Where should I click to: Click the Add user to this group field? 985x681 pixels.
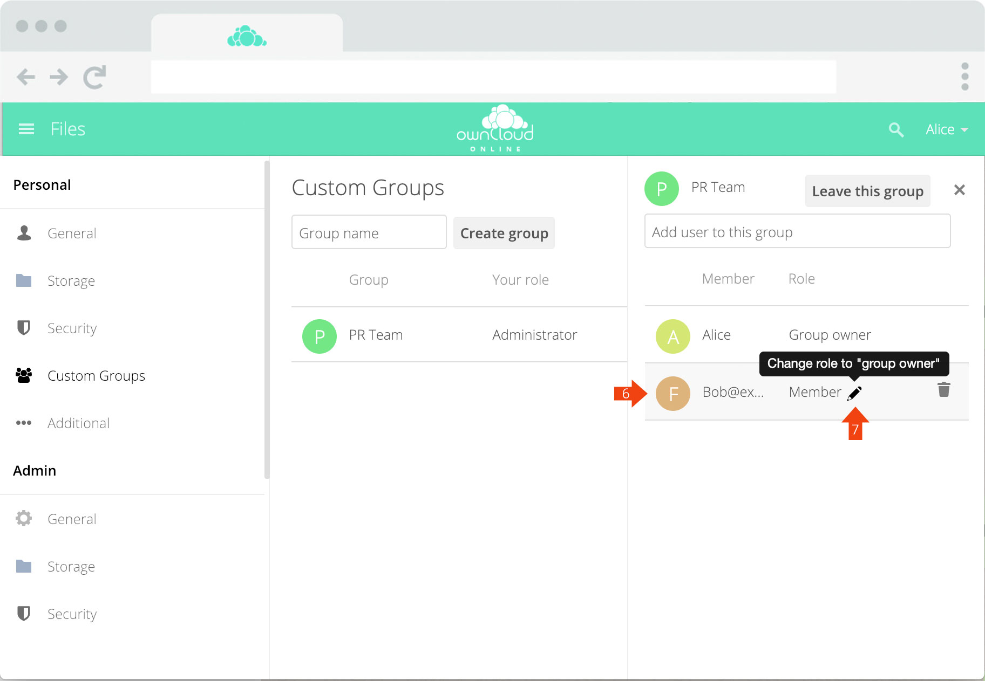(x=797, y=232)
